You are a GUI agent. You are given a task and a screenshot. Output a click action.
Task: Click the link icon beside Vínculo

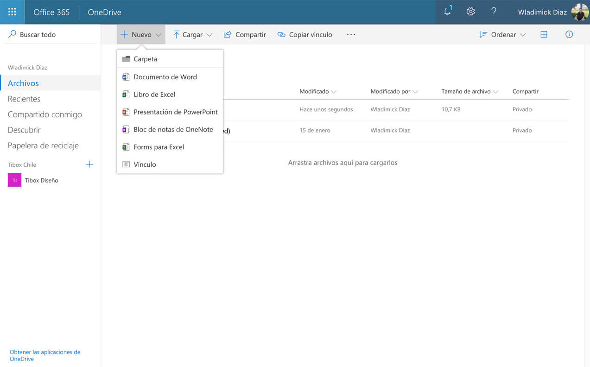coord(126,165)
